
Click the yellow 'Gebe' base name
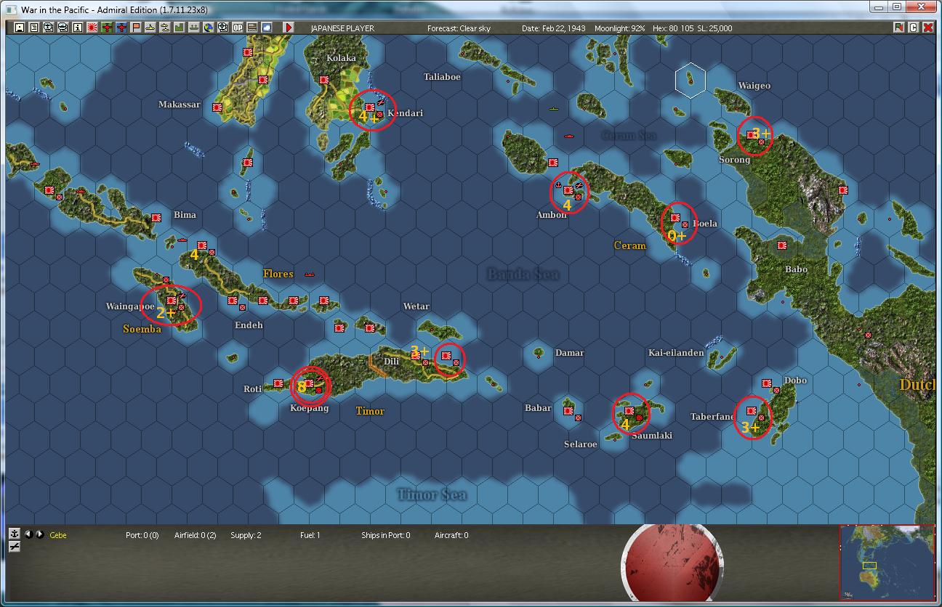[58, 536]
